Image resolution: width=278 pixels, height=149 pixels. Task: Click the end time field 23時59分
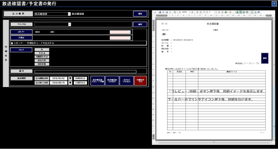(80, 83)
